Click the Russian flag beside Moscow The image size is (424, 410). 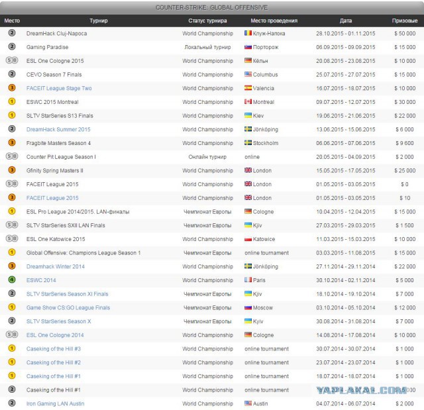[248, 307]
